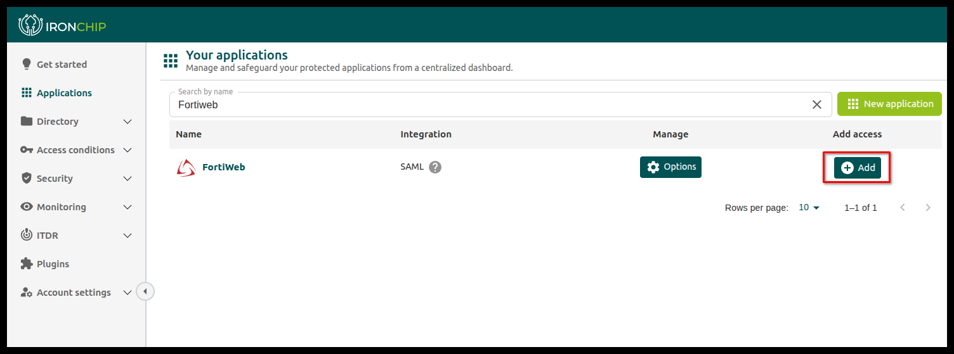Click the Get started lightbulb icon

(x=26, y=64)
